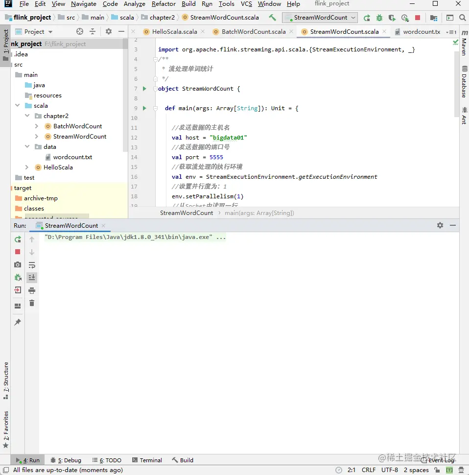The image size is (469, 475).
Task: Expand the HelloScala node
Action: point(26,167)
